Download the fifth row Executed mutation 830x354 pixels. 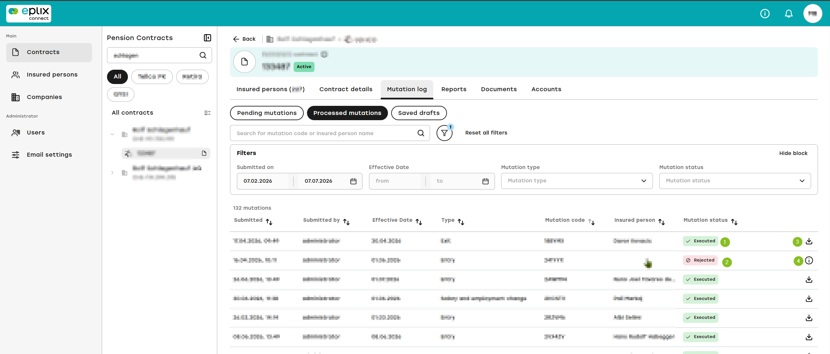pyautogui.click(x=809, y=318)
